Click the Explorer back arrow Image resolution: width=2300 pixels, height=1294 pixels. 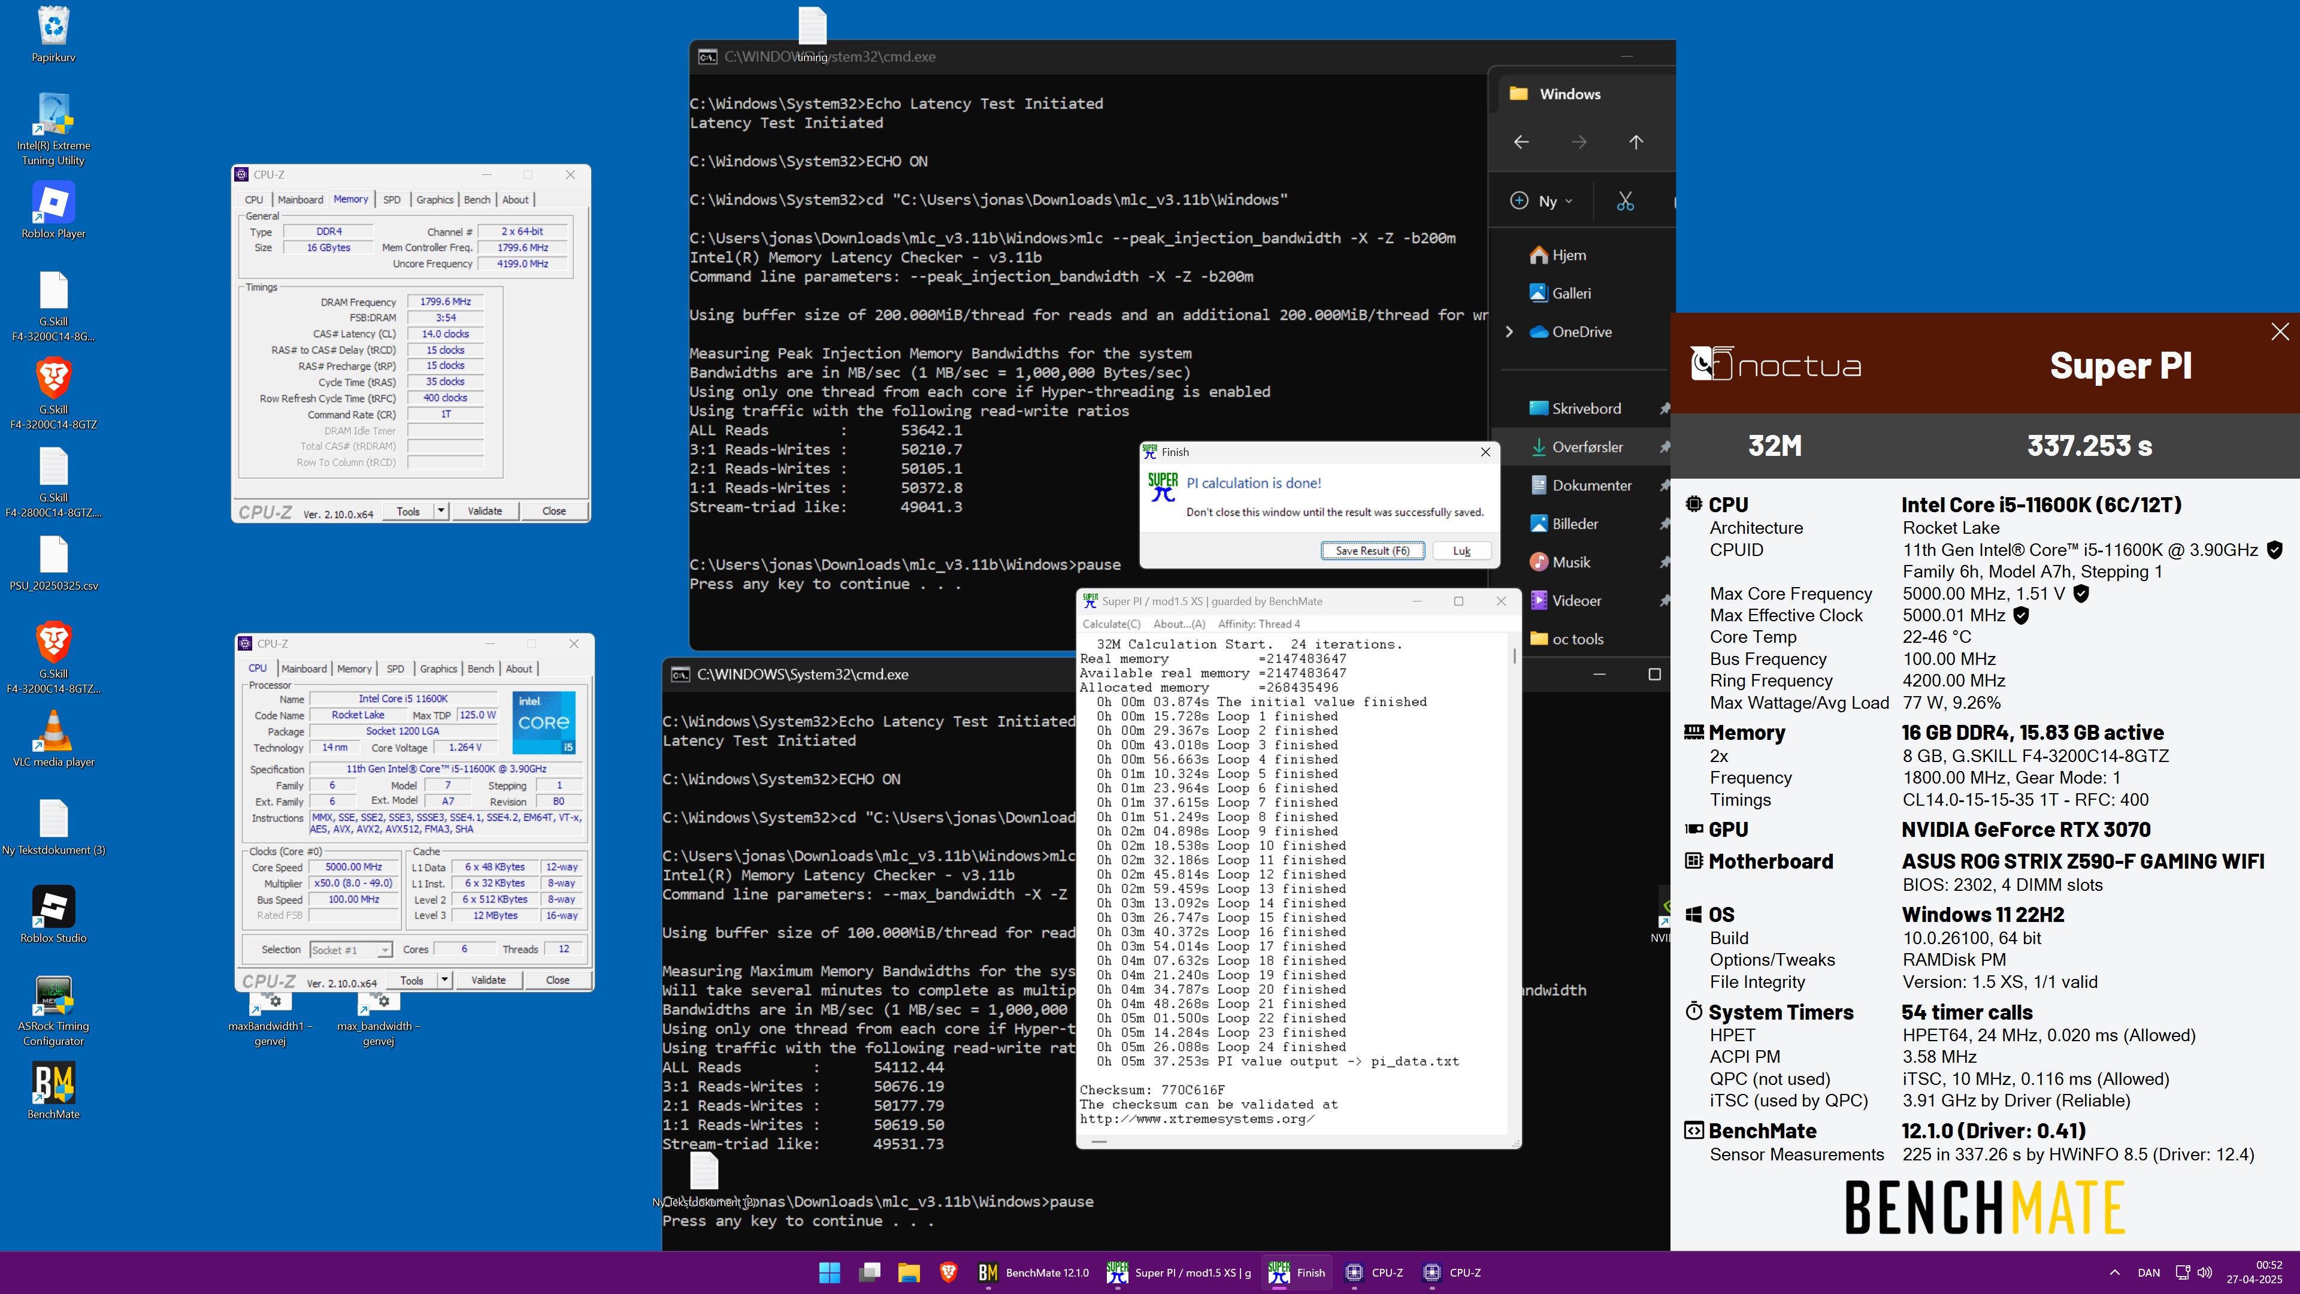[1521, 142]
